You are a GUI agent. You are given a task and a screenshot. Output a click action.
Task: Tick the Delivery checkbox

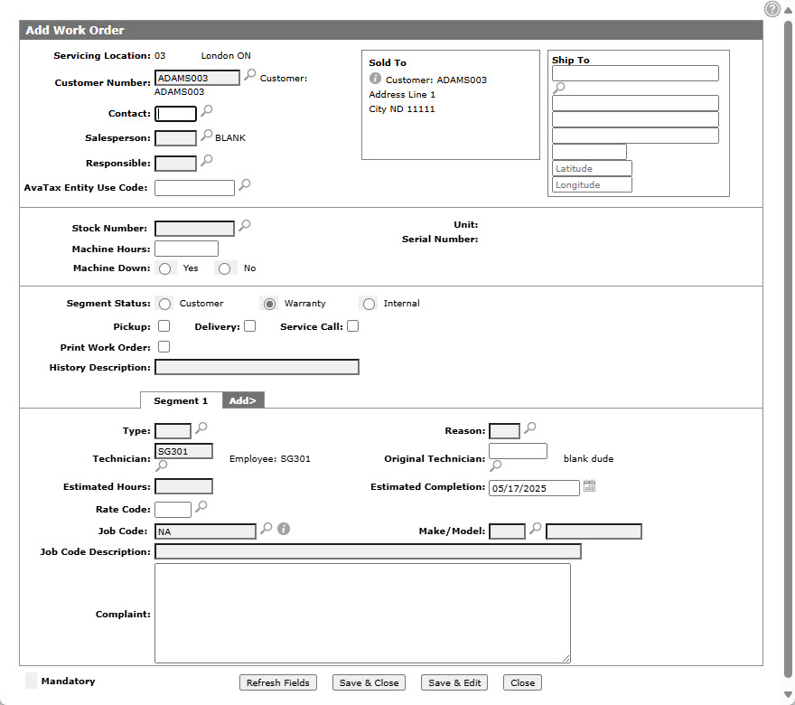(x=250, y=326)
